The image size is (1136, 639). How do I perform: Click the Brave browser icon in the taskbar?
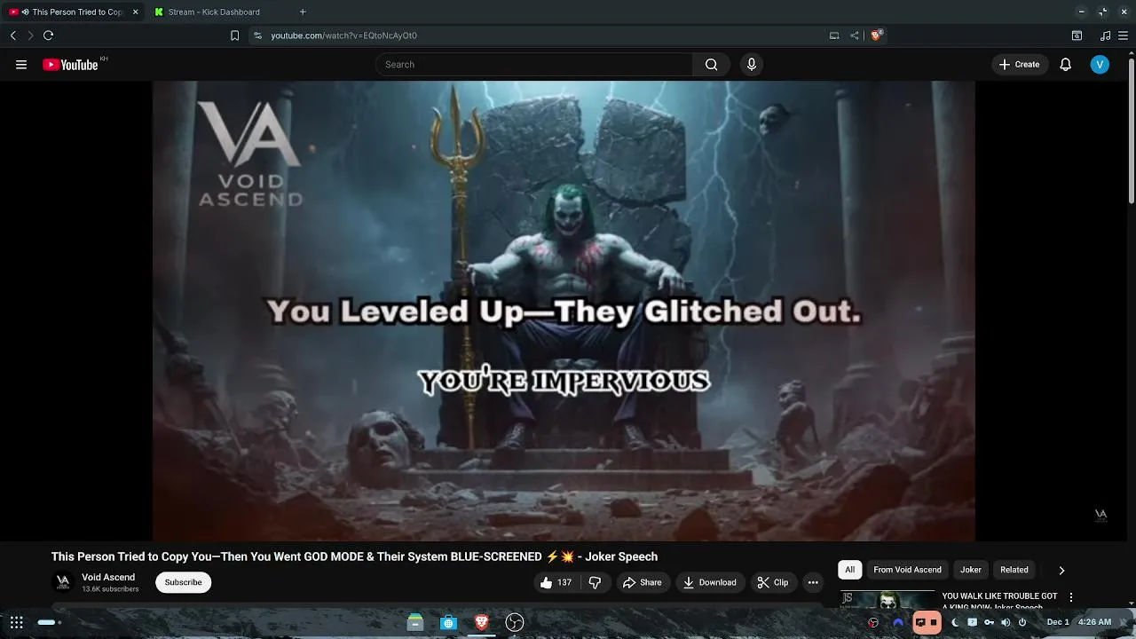[x=481, y=623]
